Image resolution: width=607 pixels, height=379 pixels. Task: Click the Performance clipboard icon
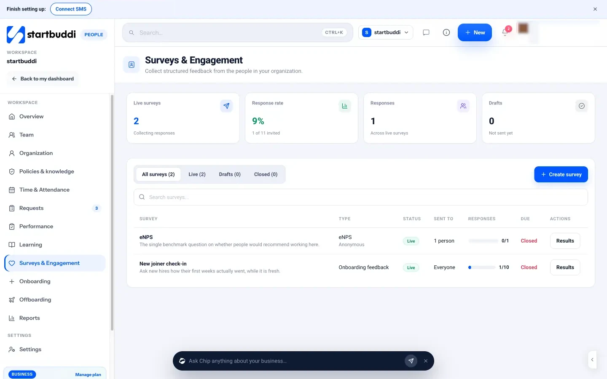12,227
